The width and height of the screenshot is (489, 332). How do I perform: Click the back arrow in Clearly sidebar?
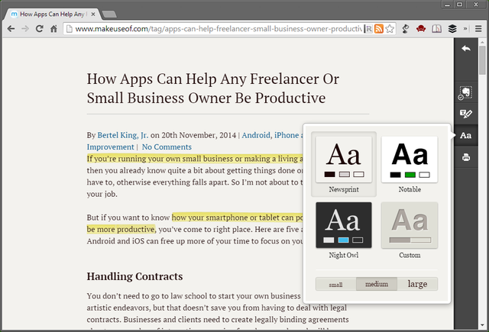pos(465,50)
